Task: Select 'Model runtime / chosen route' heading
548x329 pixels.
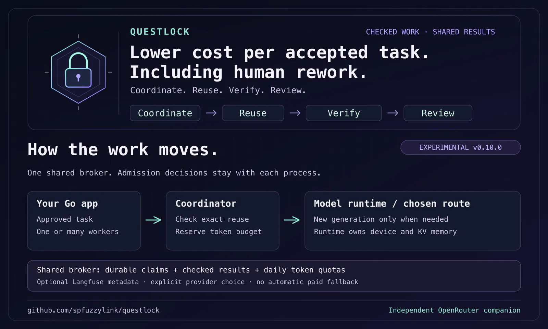Action: (x=392, y=204)
